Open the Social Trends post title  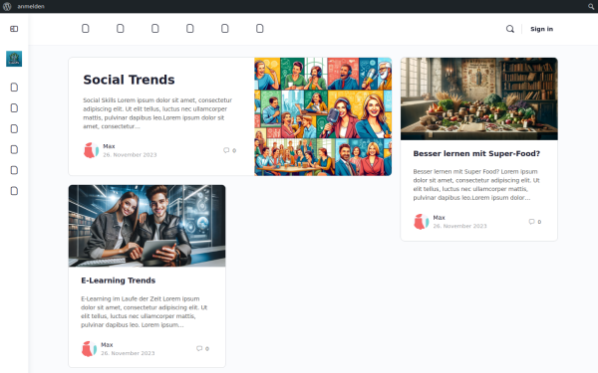pos(129,80)
